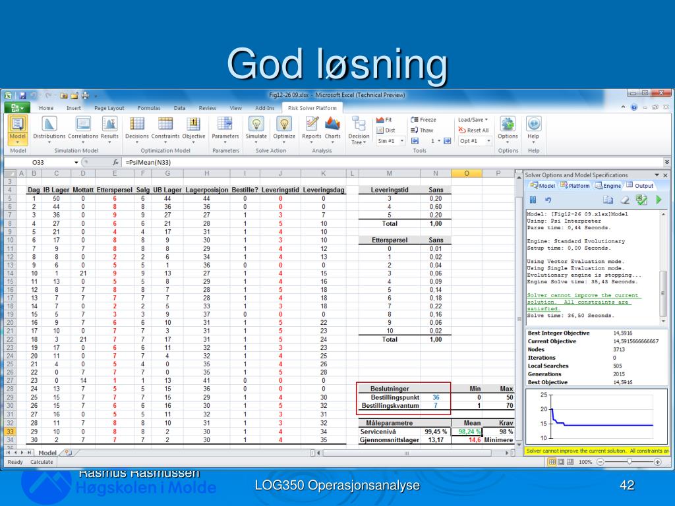Select column O header
This screenshot has height=506, width=675.
click(x=467, y=173)
